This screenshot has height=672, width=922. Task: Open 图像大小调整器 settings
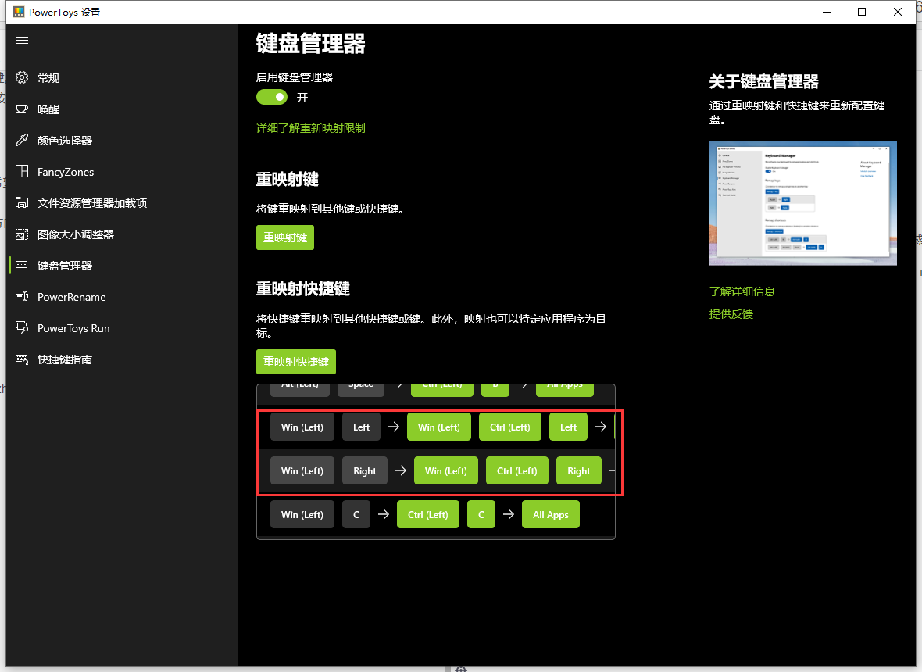point(122,234)
